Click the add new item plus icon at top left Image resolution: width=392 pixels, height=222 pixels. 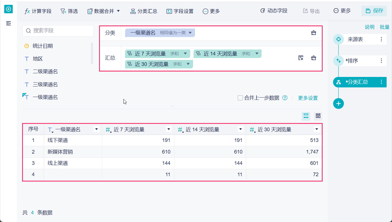(8, 9)
